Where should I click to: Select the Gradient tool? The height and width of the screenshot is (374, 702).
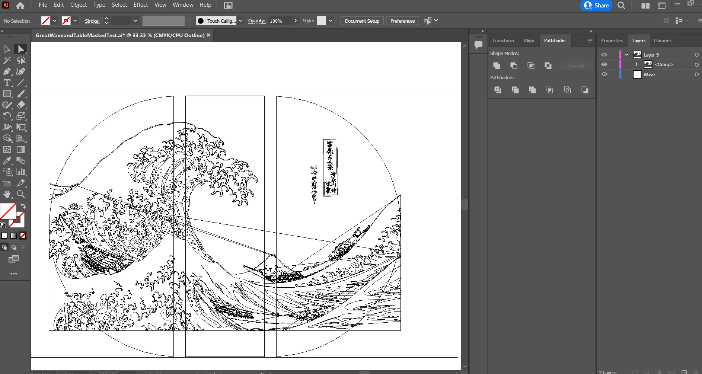pos(21,150)
